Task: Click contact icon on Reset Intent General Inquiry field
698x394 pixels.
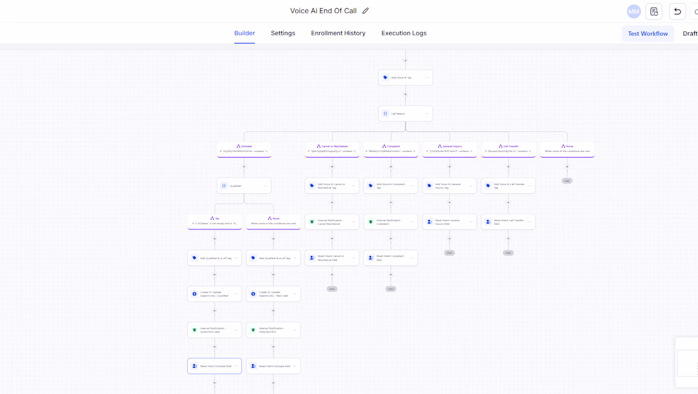Action: pos(430,222)
